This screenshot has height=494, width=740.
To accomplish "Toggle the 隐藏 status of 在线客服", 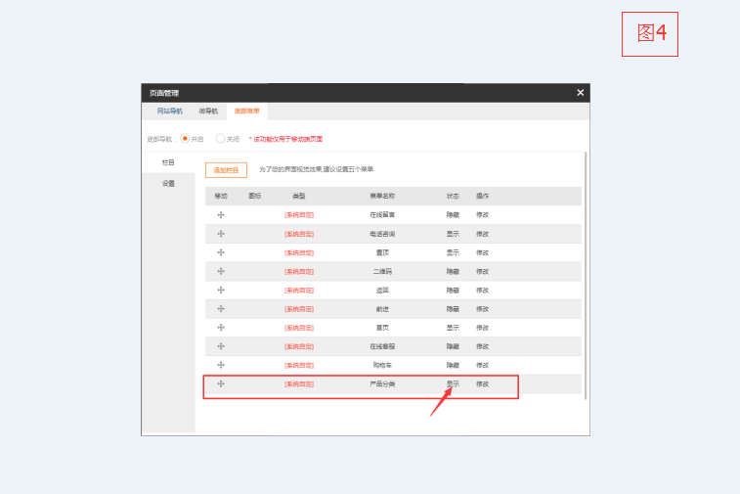I will 453,346.
